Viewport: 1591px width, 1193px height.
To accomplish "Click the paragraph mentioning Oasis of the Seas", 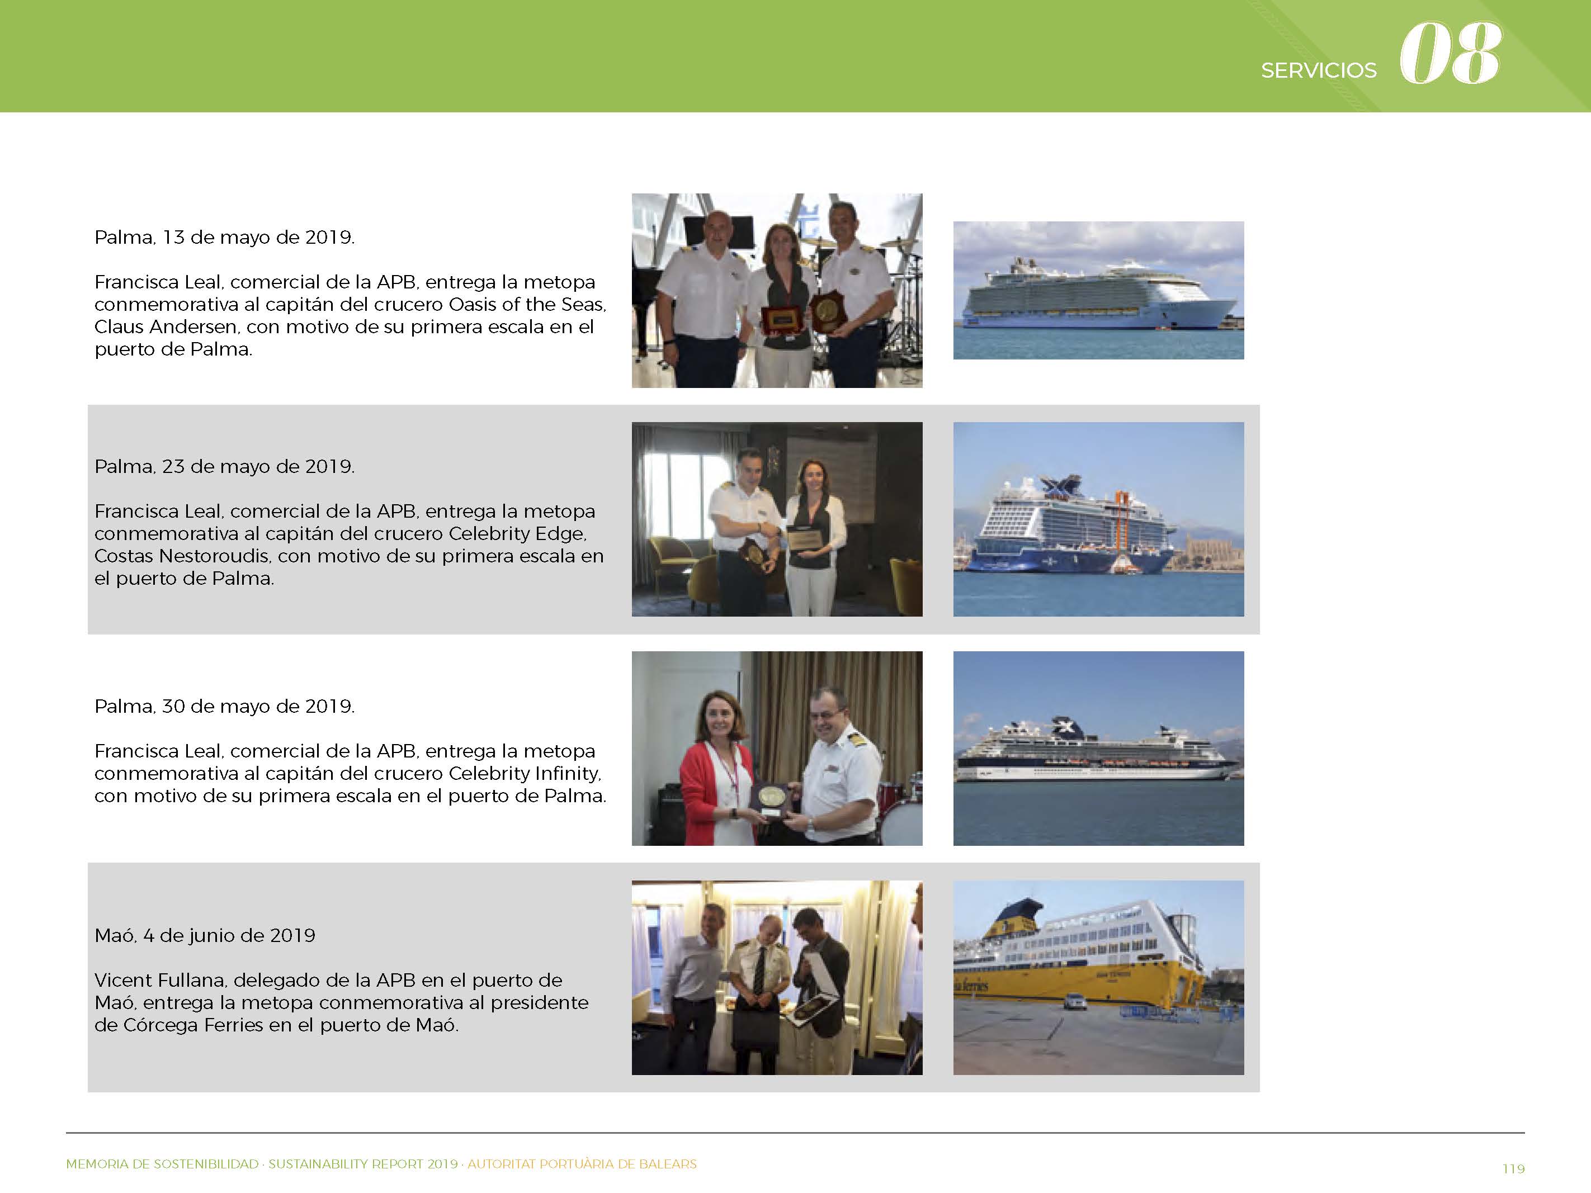I will click(x=351, y=316).
